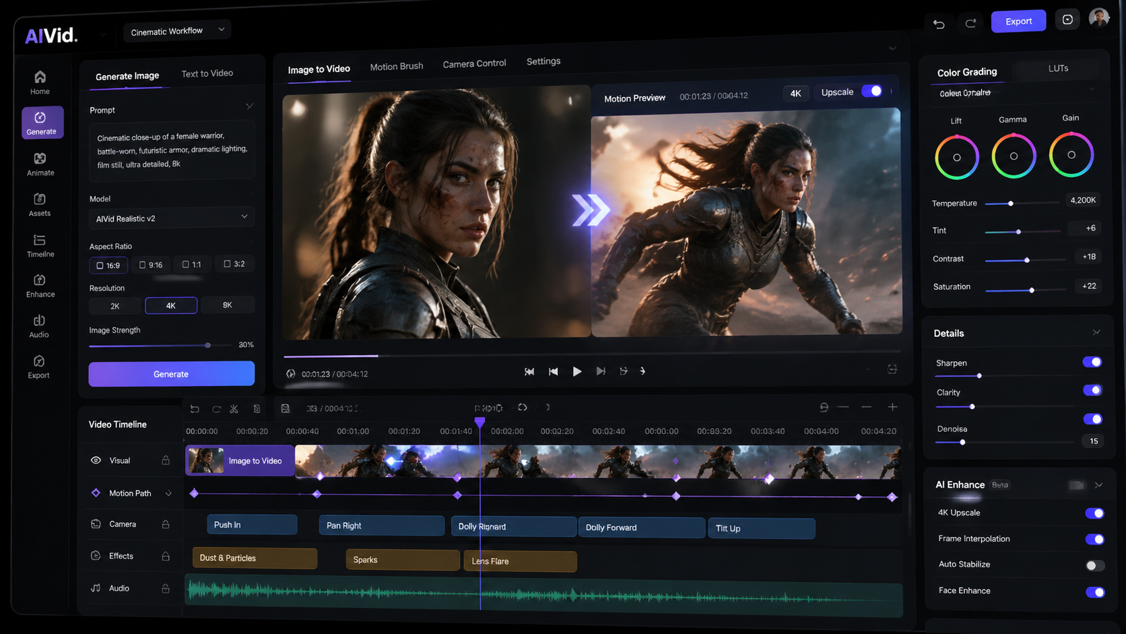Screen dimensions: 1126x634
Task: Disable 4K Upscale in AI Enhance
Action: pyautogui.click(x=1094, y=513)
